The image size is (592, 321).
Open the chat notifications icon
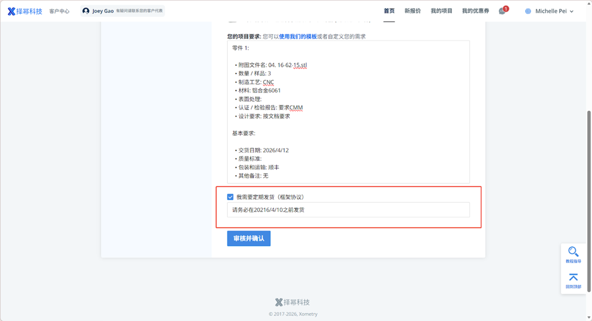pos(502,11)
